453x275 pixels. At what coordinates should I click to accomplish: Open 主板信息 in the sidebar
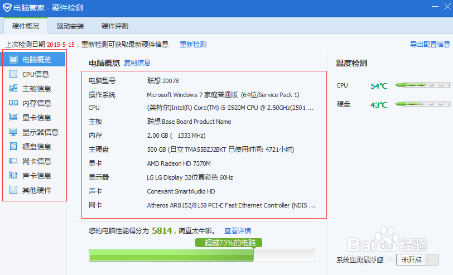37,89
